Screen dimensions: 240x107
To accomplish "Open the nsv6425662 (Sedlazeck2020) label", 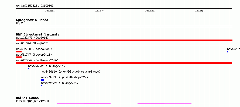I will pyautogui.click(x=37, y=60).
